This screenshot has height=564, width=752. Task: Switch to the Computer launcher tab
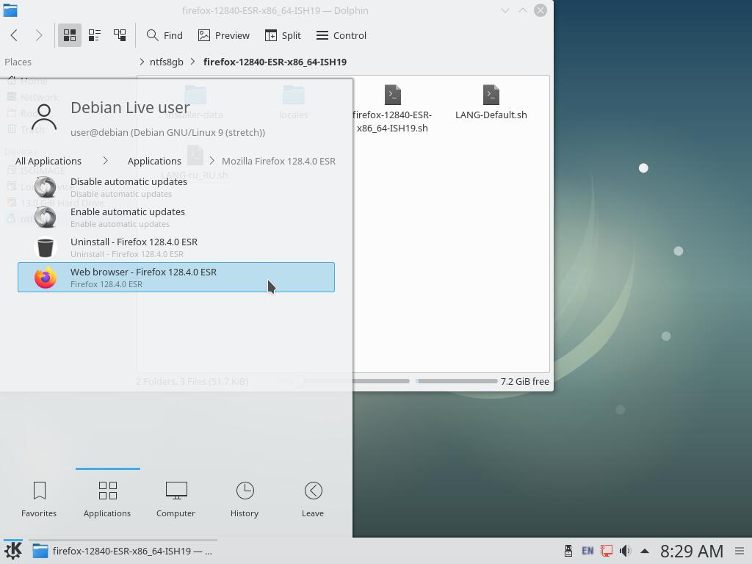(176, 499)
